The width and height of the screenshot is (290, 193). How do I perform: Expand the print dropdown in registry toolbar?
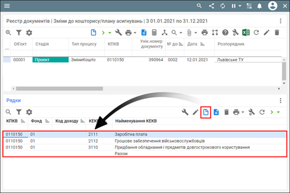click(135, 32)
